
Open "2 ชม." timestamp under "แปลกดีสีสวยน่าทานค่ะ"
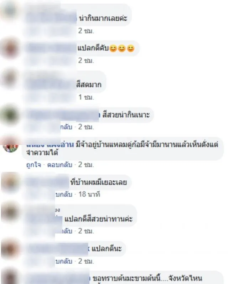86,231
